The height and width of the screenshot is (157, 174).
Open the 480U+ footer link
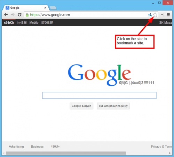pyautogui.click(x=55, y=147)
